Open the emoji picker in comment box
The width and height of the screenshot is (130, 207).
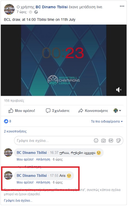coord(96,140)
